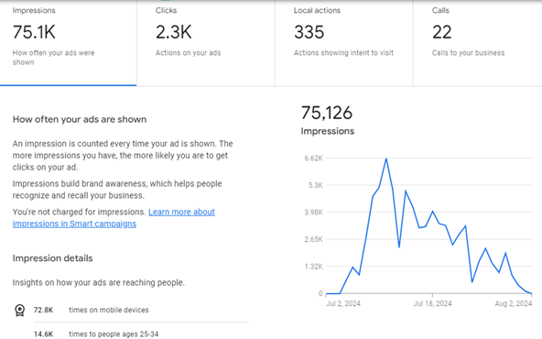Follow the 'Learn more about impressions in Smart campaigns' link
Image resolution: width=542 pixels, height=339 pixels.
[114, 218]
